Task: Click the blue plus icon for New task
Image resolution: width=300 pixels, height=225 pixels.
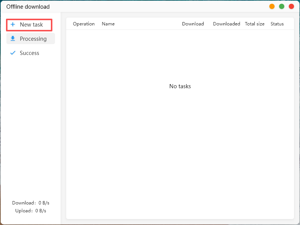Action: 13,24
